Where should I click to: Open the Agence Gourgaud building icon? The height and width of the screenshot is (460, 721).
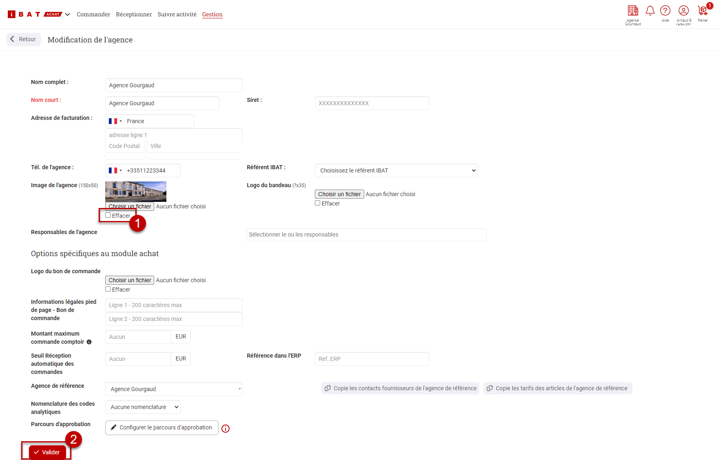[633, 11]
